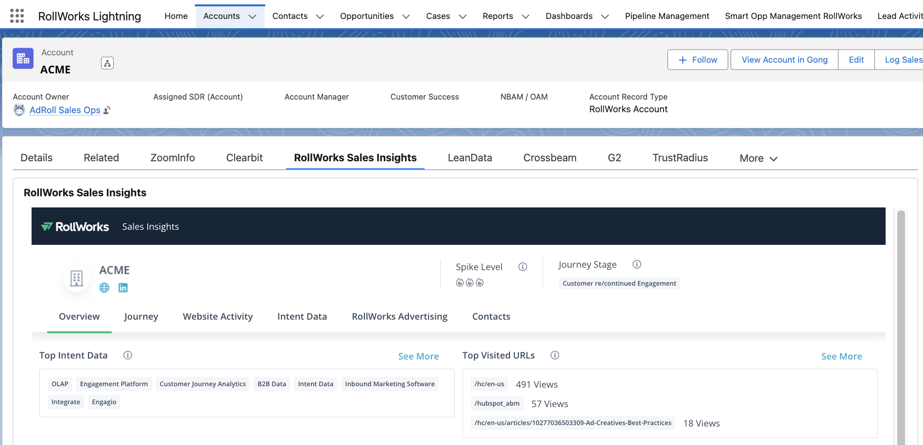Click the Journey Stage info icon
923x445 pixels.
[637, 264]
